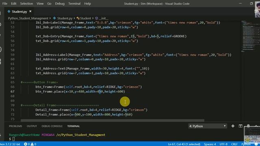The image size is (260, 146).
Task: Open a new terminal with the plus icon
Action: click(233, 126)
